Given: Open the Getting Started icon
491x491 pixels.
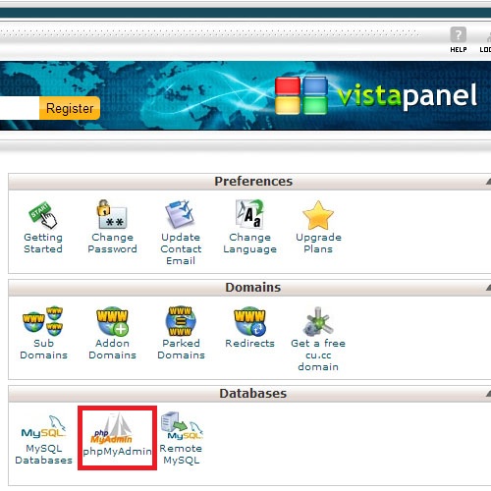Looking at the screenshot, I should coord(43,215).
